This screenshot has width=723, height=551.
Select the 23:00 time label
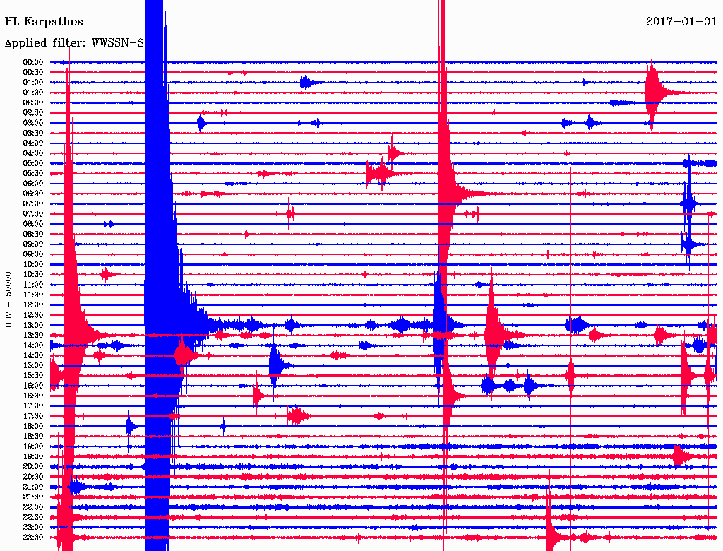[33, 527]
